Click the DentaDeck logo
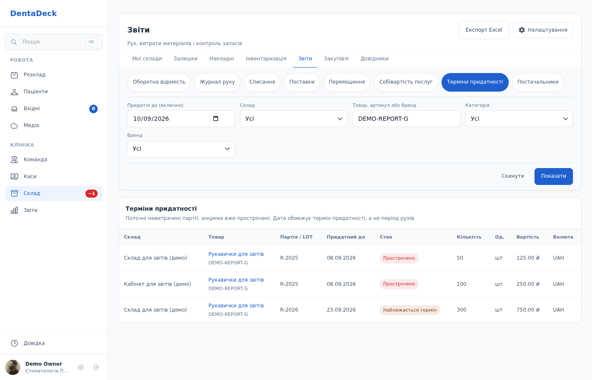The width and height of the screenshot is (592, 380). pos(33,14)
